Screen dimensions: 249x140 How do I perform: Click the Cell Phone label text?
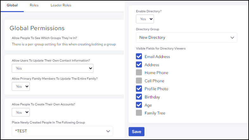click(154, 81)
